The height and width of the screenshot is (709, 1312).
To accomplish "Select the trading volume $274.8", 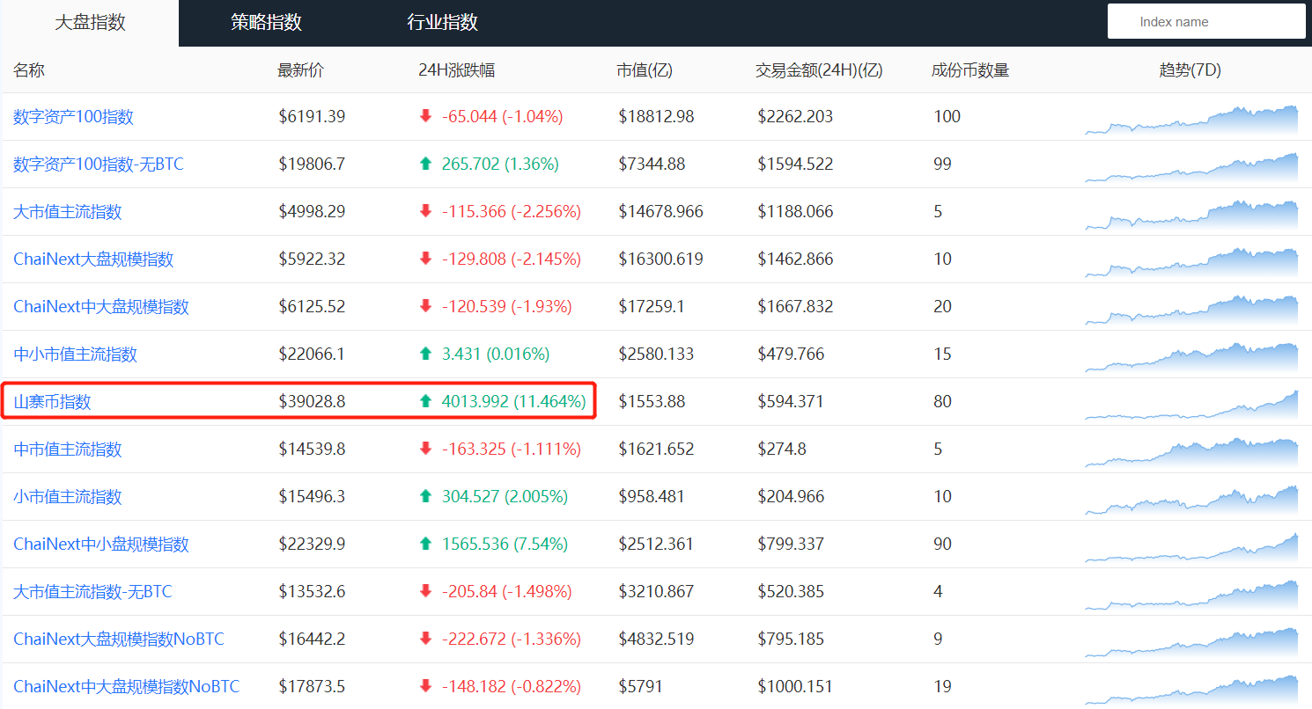I will [x=782, y=449].
